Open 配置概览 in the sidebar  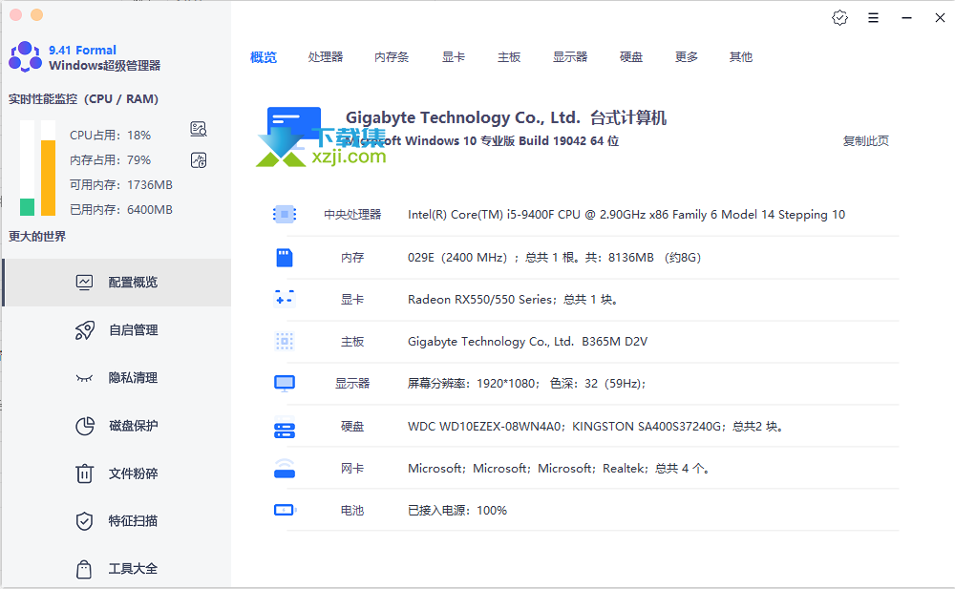[x=117, y=283]
